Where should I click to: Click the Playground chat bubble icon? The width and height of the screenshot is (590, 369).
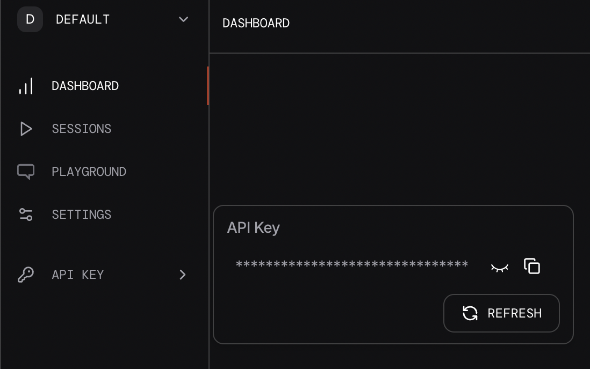pyautogui.click(x=26, y=172)
